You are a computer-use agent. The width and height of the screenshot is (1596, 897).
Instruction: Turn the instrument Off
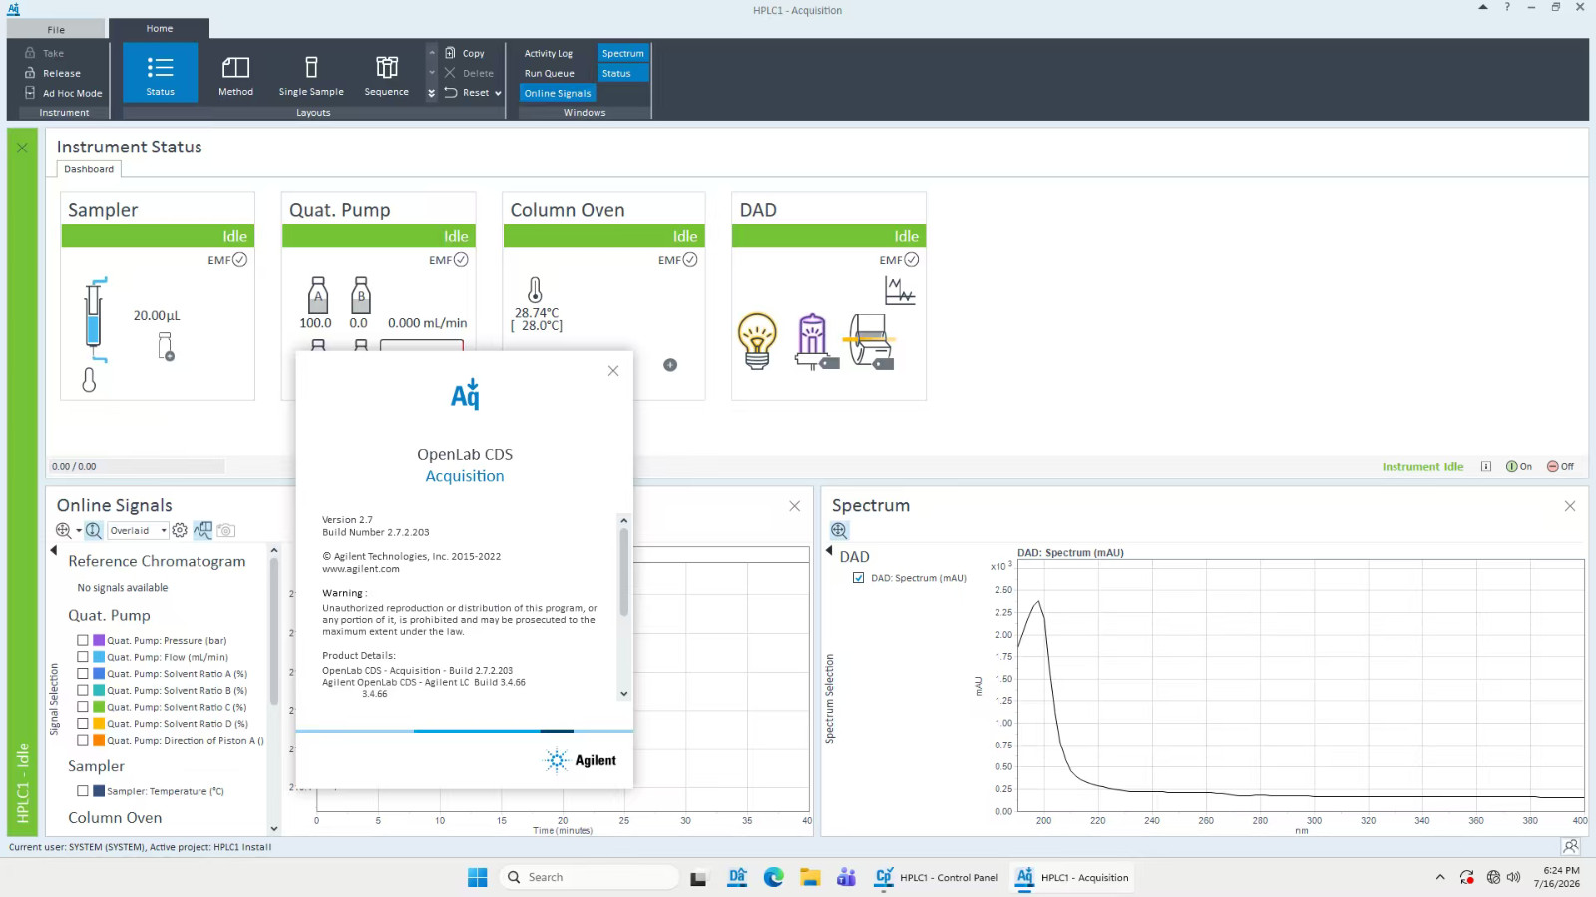[x=1560, y=466]
